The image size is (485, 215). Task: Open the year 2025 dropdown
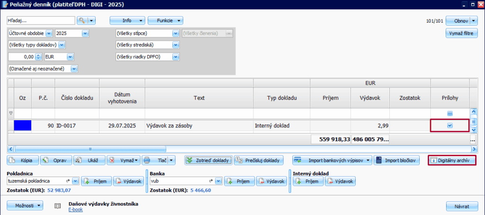tap(85, 33)
